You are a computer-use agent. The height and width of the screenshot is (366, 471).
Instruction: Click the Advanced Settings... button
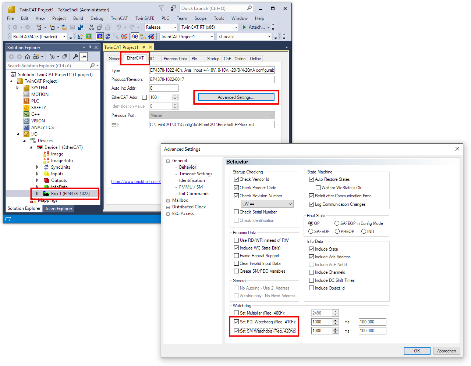(x=236, y=97)
